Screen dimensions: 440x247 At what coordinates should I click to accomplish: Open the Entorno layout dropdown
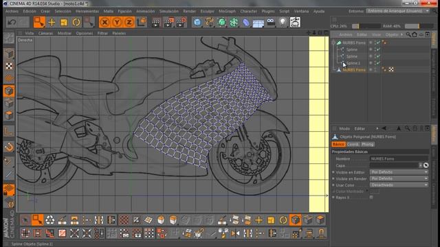[x=398, y=11]
